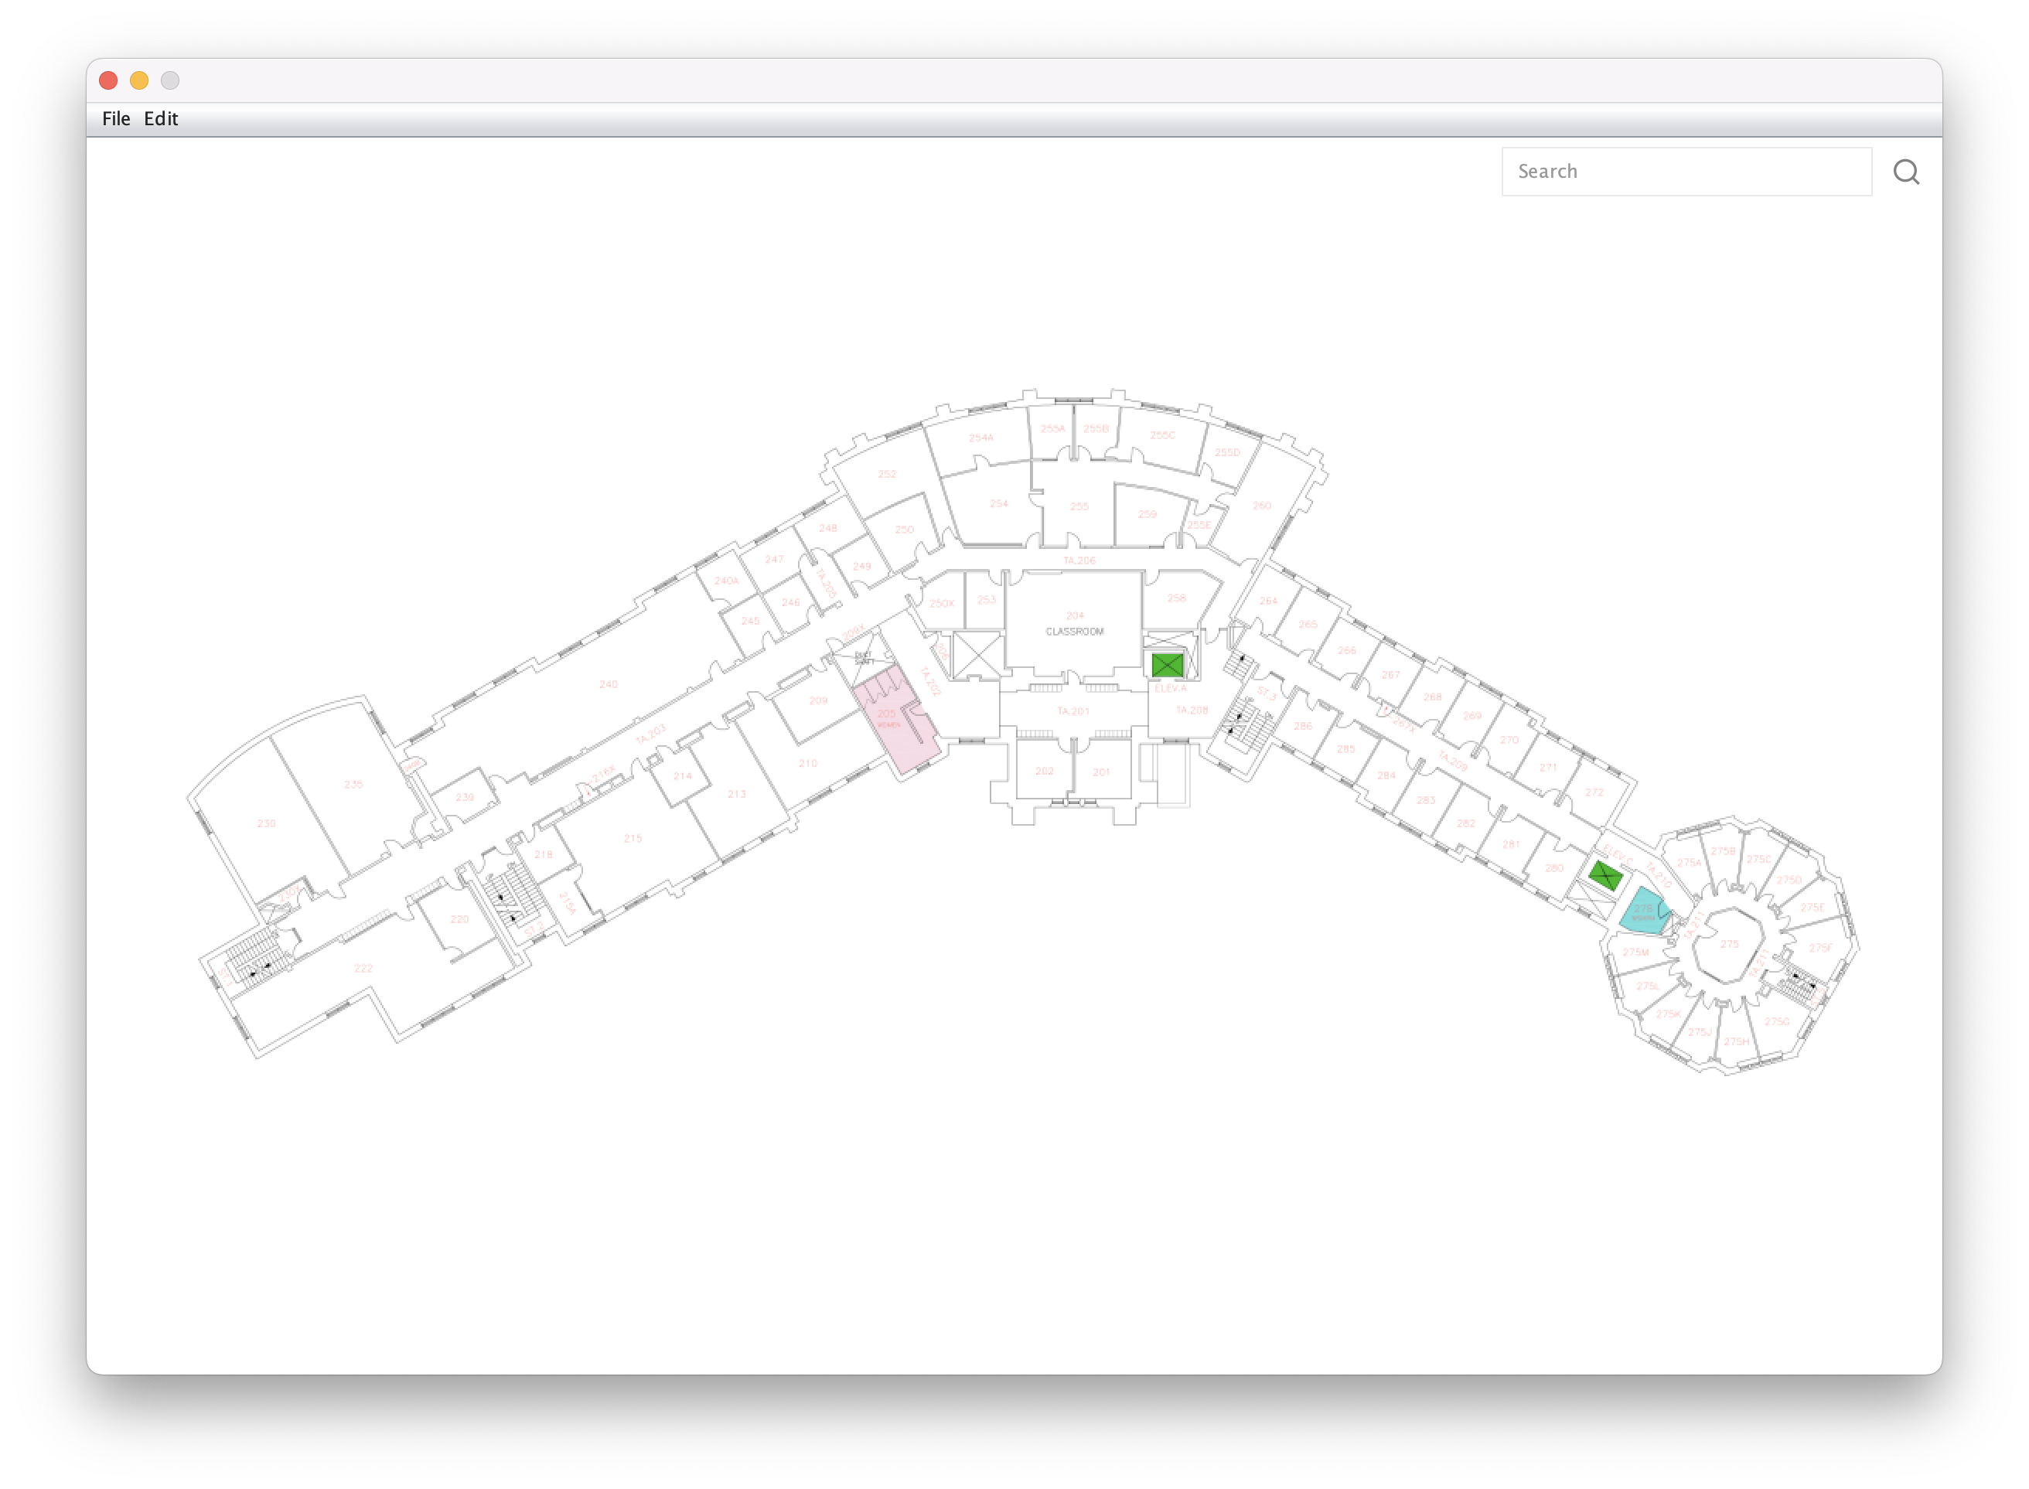
Task: Select room 240 on the floor plan
Action: pyautogui.click(x=609, y=684)
